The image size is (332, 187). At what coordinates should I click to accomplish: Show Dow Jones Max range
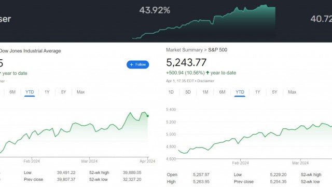(80, 92)
